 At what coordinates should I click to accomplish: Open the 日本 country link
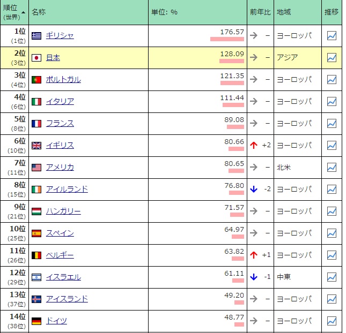53,57
